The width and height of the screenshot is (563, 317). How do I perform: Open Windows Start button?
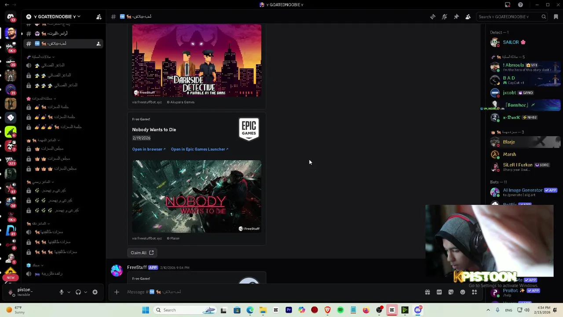146,310
